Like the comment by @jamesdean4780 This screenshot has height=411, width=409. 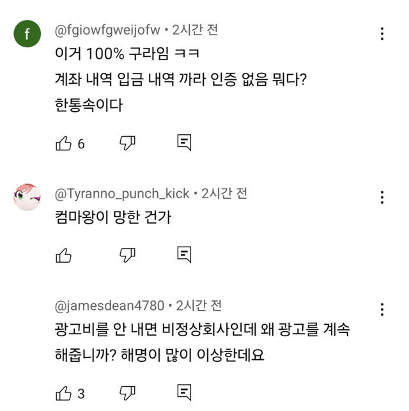64,392
